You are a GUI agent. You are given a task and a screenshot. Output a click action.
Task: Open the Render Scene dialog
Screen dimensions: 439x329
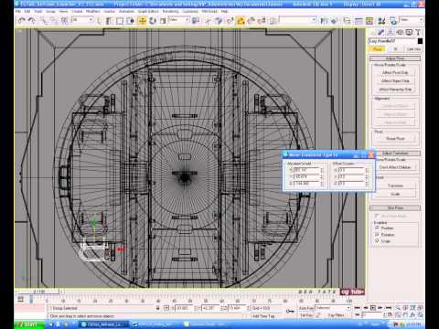click(x=393, y=21)
